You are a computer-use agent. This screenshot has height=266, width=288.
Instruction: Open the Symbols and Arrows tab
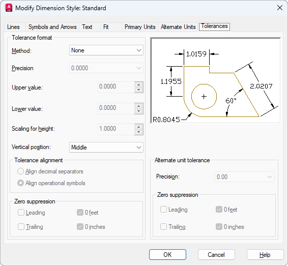52,27
